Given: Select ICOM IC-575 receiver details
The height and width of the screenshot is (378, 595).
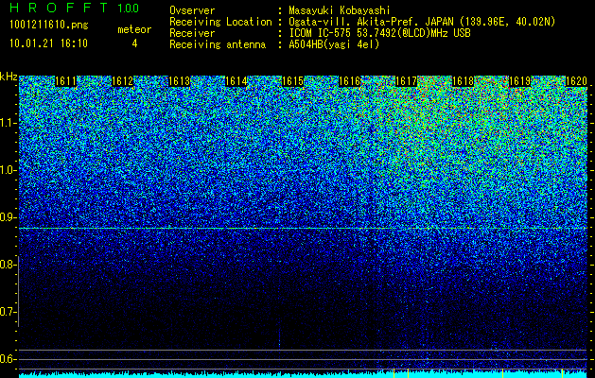Looking at the screenshot, I should tap(379, 33).
